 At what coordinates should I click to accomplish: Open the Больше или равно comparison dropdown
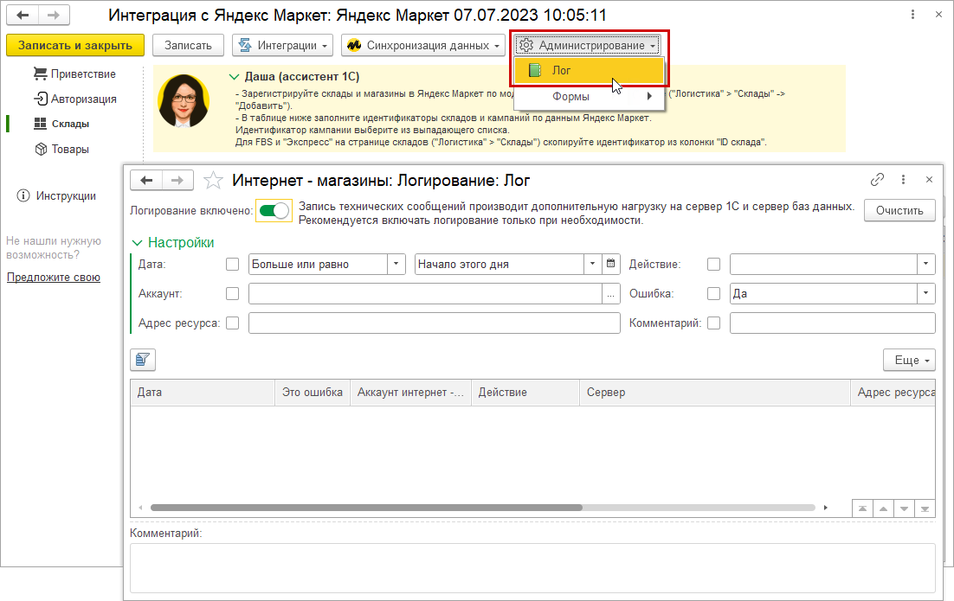click(x=396, y=264)
